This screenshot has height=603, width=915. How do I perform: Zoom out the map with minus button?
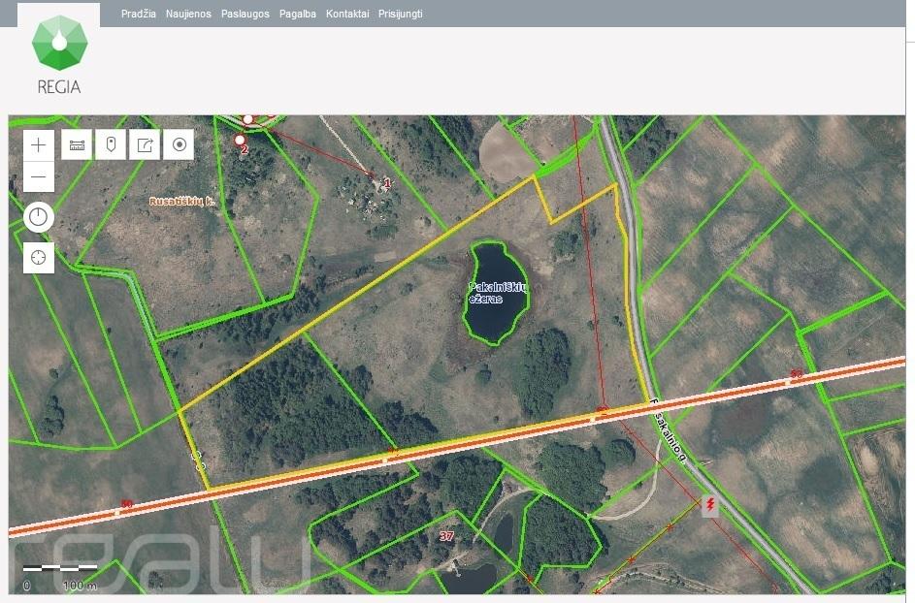(39, 176)
